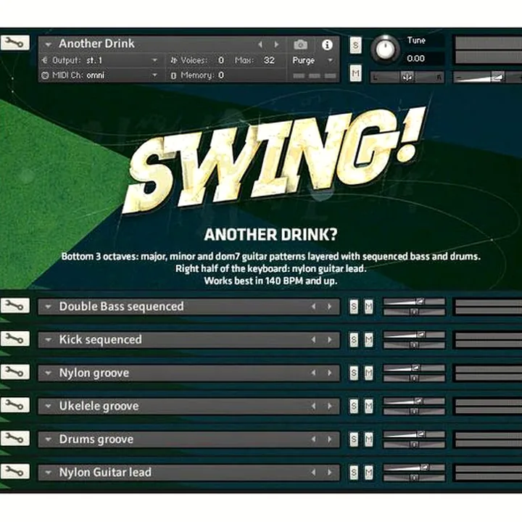This screenshot has width=522, height=522.
Task: Expand Nylon Guitar lead name triangle
Action: click(49, 473)
